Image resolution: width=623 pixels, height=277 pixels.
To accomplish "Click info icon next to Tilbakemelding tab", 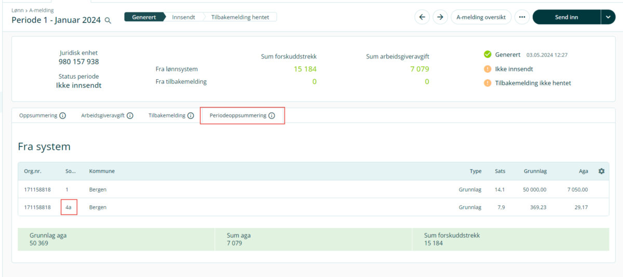I will coord(191,116).
